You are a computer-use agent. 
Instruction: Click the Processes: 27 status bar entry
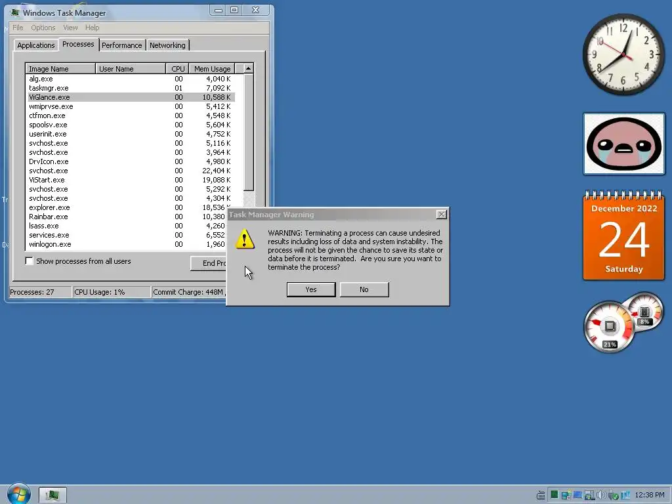(40, 292)
